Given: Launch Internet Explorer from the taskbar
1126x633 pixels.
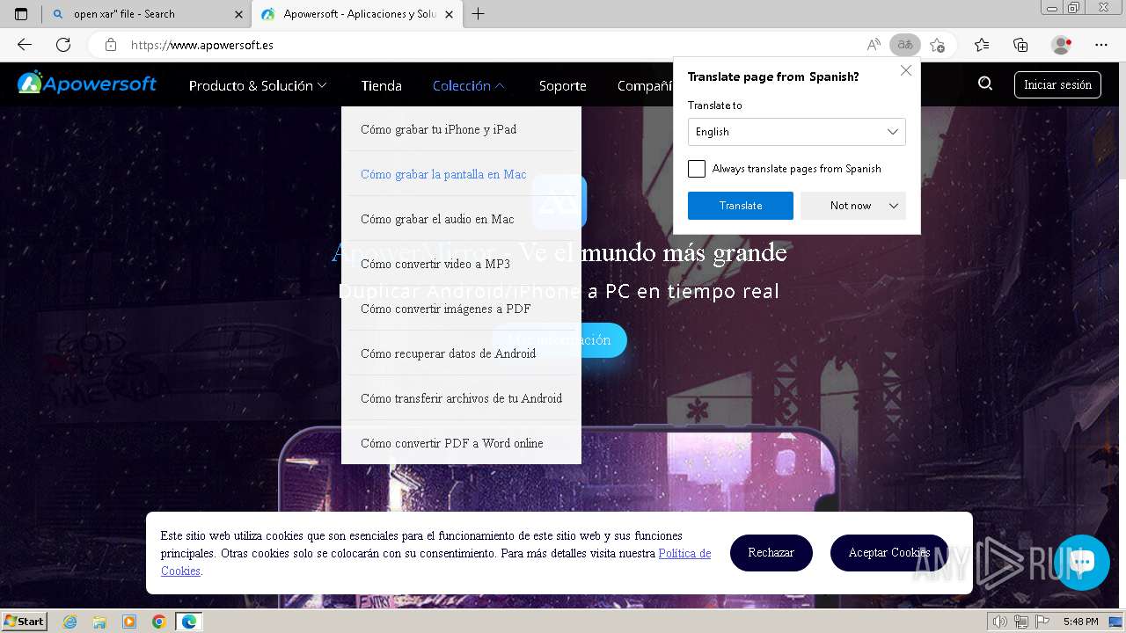Looking at the screenshot, I should tap(70, 622).
